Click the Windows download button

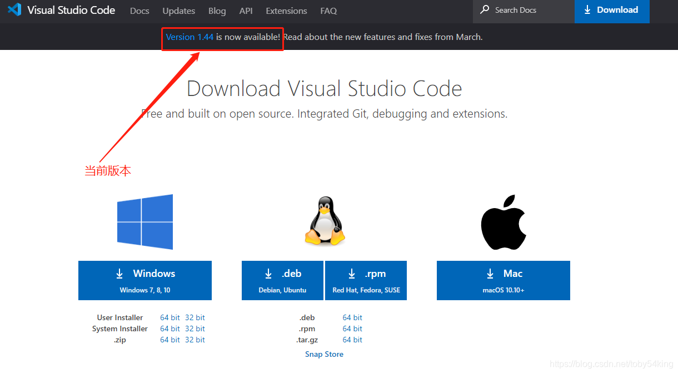click(145, 280)
